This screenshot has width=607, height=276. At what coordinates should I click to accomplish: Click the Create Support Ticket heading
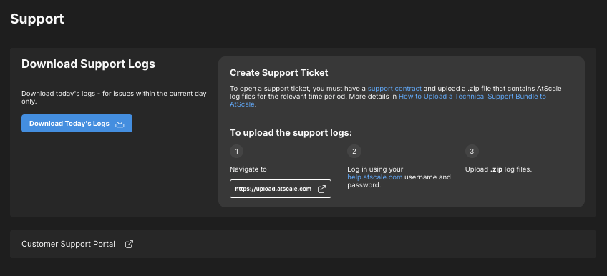[x=278, y=72]
